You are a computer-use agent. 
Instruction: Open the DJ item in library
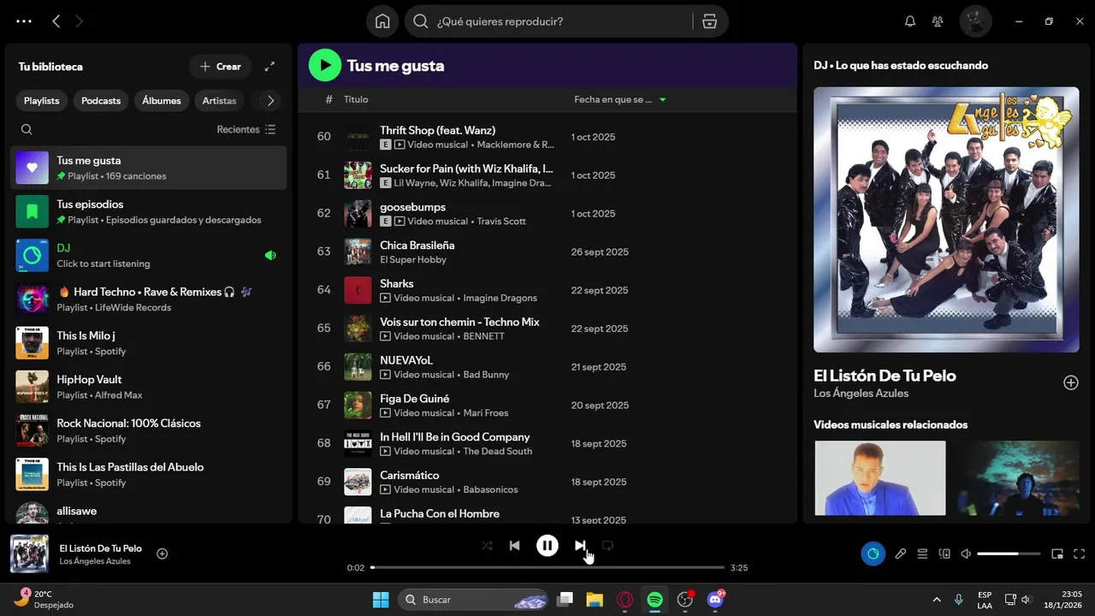click(149, 255)
